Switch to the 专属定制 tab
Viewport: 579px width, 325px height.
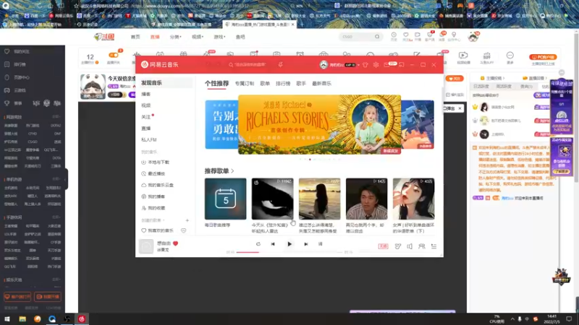click(x=245, y=84)
